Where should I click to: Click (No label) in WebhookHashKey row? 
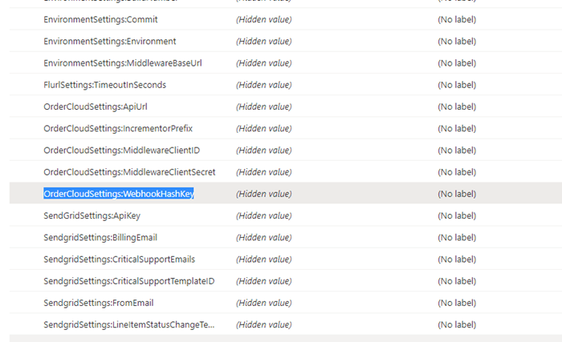(457, 194)
